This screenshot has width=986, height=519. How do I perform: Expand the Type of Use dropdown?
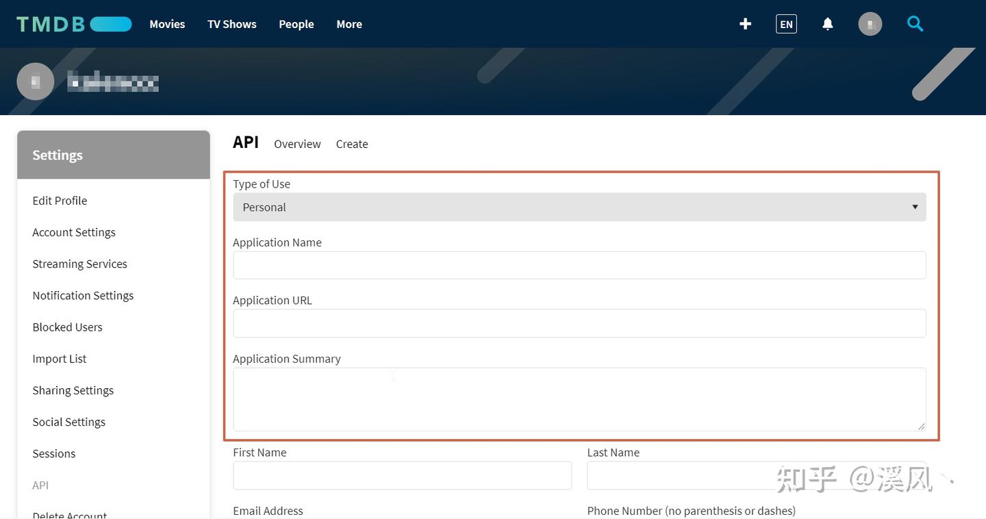pyautogui.click(x=579, y=207)
